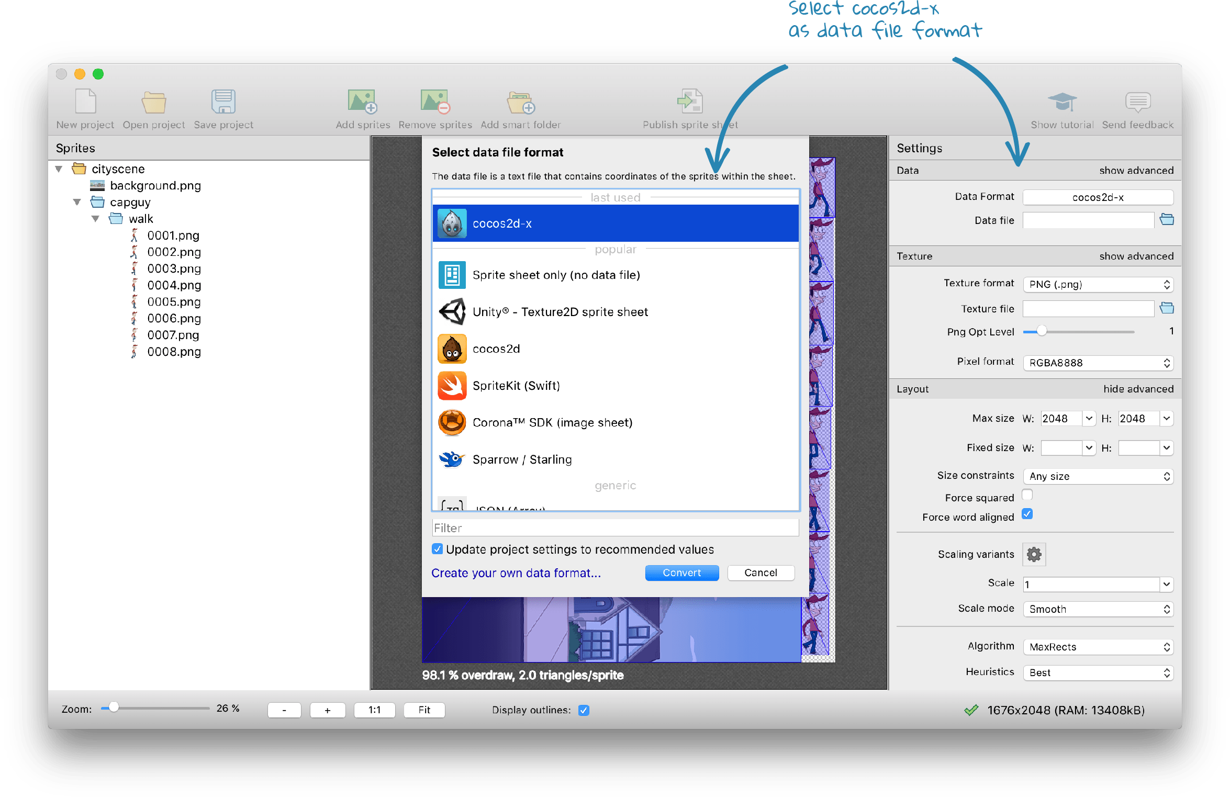Viewport: 1230px width, 797px height.
Task: Open the Fixed size width dropdown
Action: [x=1089, y=447]
